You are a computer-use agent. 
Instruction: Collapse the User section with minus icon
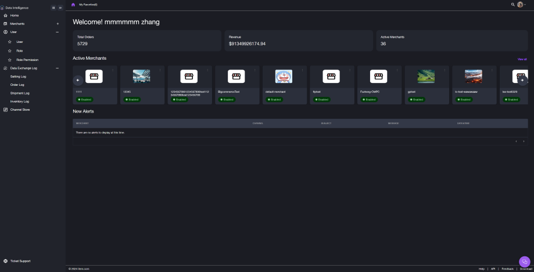click(57, 32)
